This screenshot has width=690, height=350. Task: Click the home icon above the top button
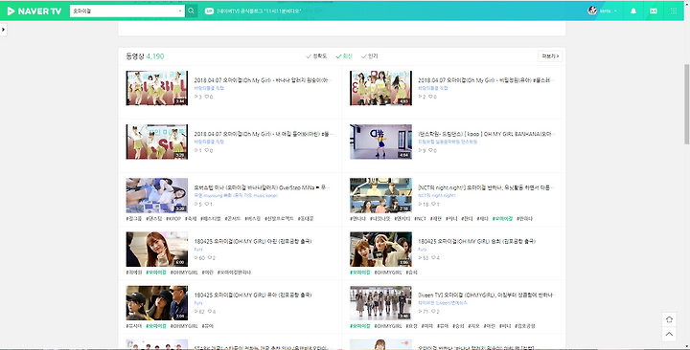click(x=669, y=319)
